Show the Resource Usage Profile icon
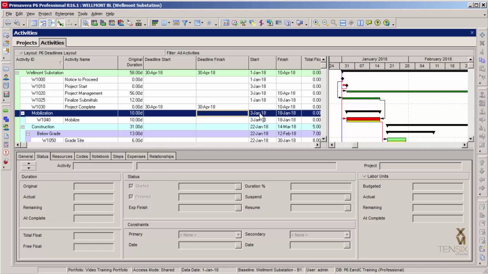 (x=120, y=23)
